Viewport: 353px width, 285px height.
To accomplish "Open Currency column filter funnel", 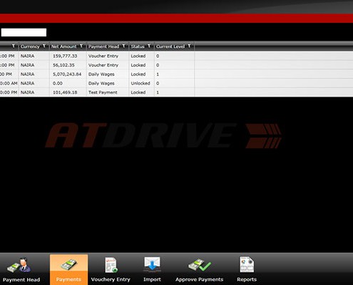I will [x=44, y=46].
